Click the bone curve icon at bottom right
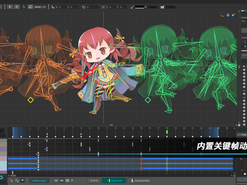The image size is (247, 185). point(242,179)
